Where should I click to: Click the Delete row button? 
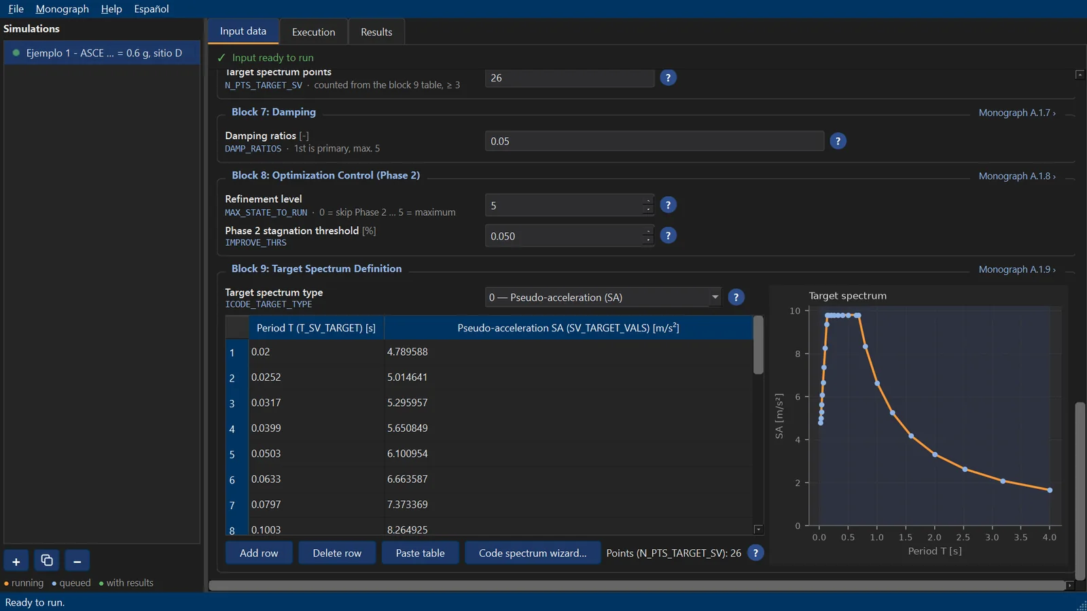coord(337,553)
